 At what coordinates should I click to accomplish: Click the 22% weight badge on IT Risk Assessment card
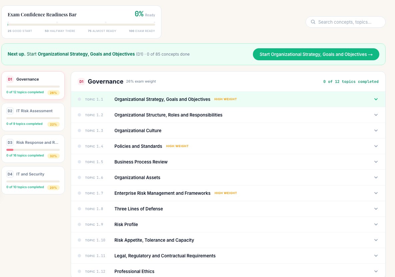(x=53, y=125)
